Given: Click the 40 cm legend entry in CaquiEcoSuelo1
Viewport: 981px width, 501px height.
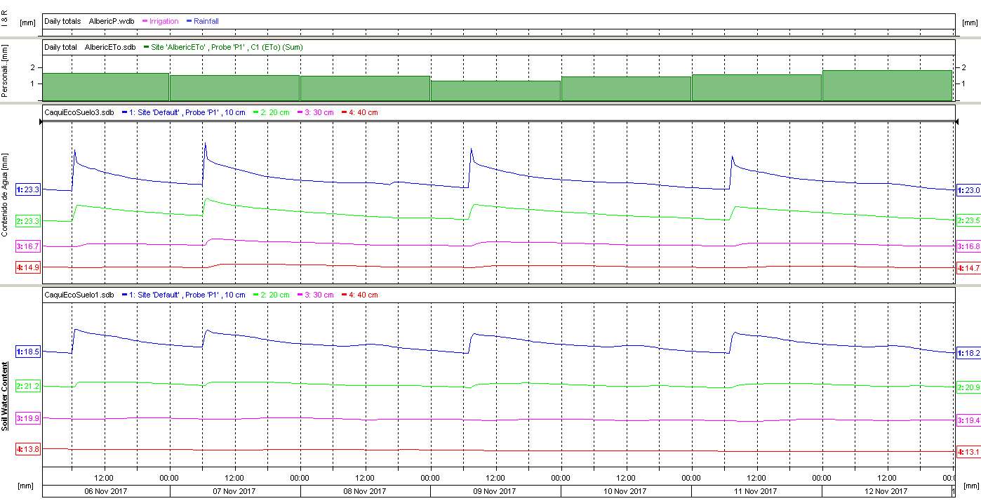Looking at the screenshot, I should click(x=359, y=295).
